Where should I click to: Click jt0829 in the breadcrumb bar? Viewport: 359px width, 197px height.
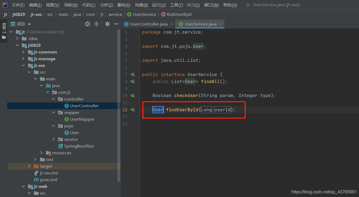click(19, 14)
